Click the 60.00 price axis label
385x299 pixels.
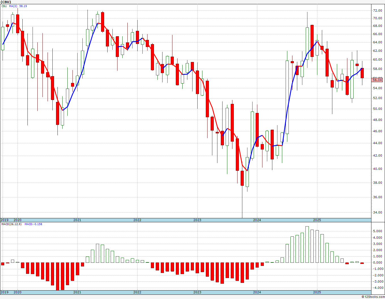tap(377, 60)
